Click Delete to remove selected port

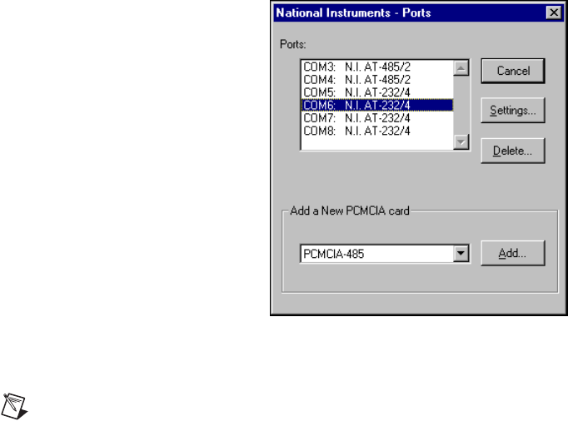pos(512,151)
